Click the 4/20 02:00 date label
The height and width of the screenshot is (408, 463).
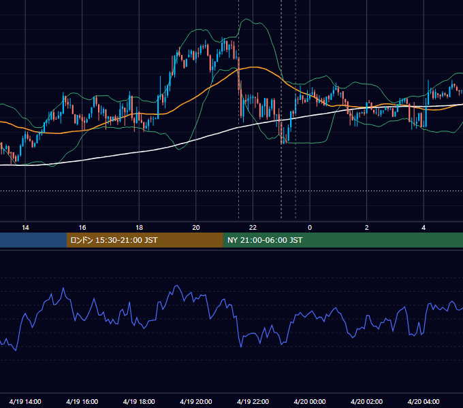pos(366,401)
